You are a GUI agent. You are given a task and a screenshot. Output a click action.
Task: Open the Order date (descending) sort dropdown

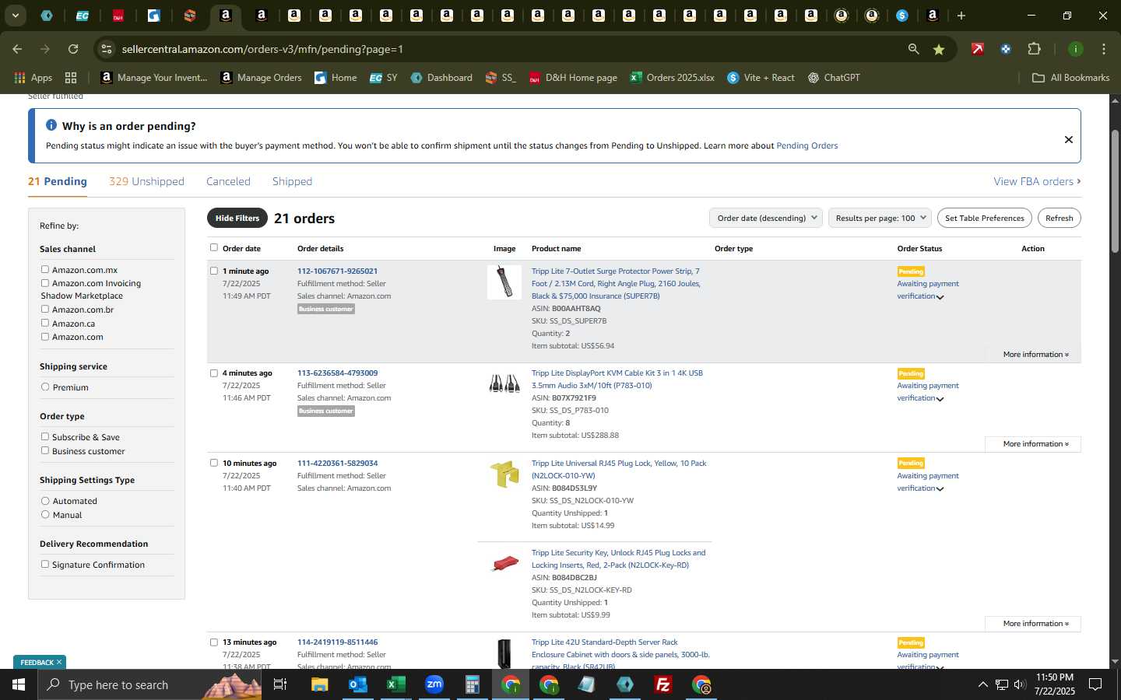coord(766,218)
